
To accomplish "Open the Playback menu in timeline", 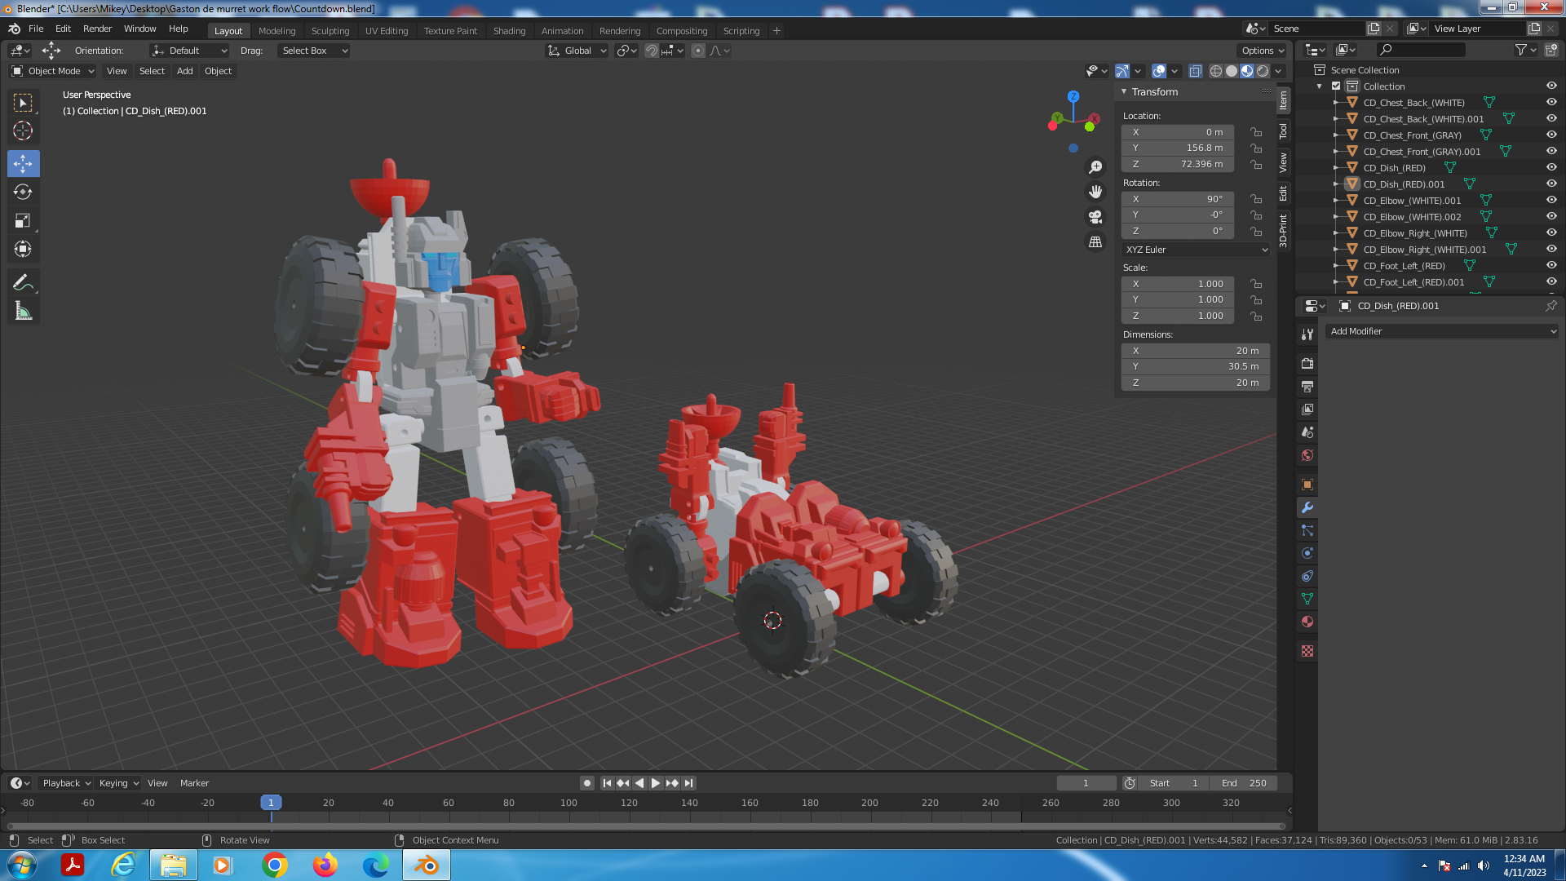I will pyautogui.click(x=67, y=783).
